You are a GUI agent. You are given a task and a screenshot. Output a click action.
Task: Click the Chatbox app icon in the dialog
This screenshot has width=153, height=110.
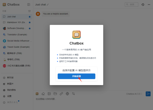[x=76, y=35]
